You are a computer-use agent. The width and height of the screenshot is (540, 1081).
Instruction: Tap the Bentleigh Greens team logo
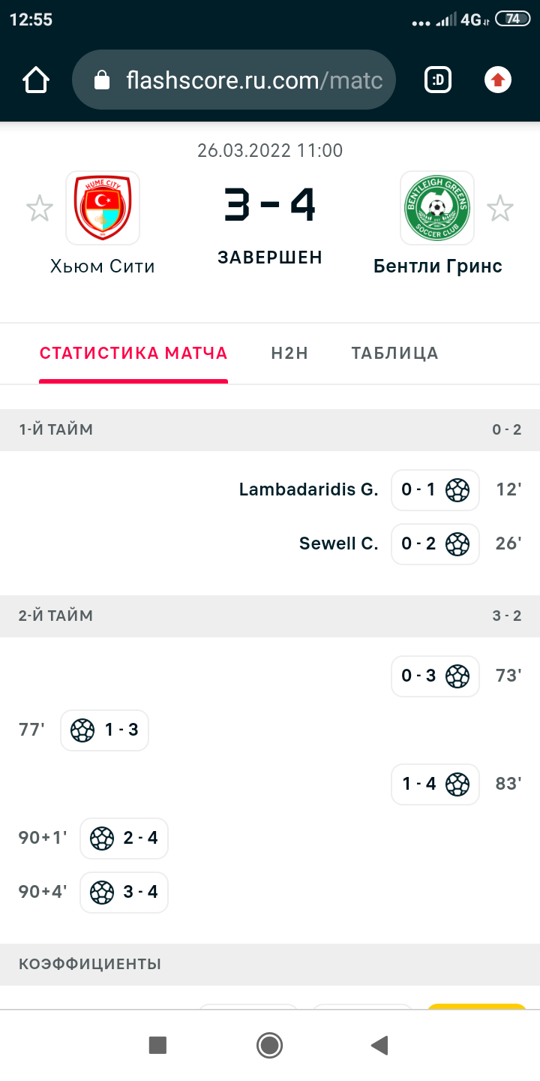[x=436, y=208]
